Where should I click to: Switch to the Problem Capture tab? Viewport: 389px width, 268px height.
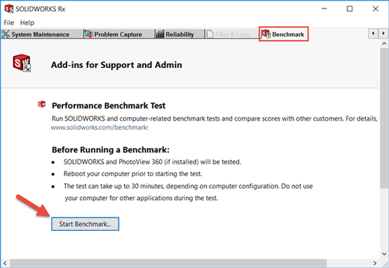118,34
